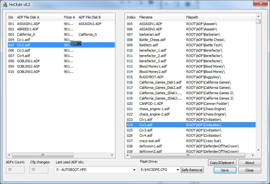Click ASSASIN2.ADF in Disk B column
This screenshot has height=184, width=270.
[x=90, y=24]
